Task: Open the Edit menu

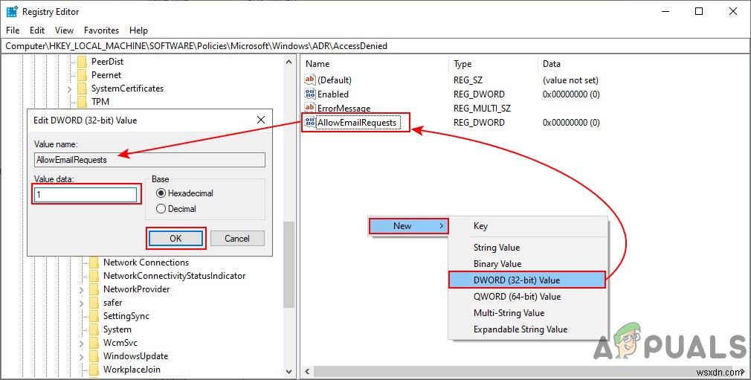Action: [x=37, y=30]
